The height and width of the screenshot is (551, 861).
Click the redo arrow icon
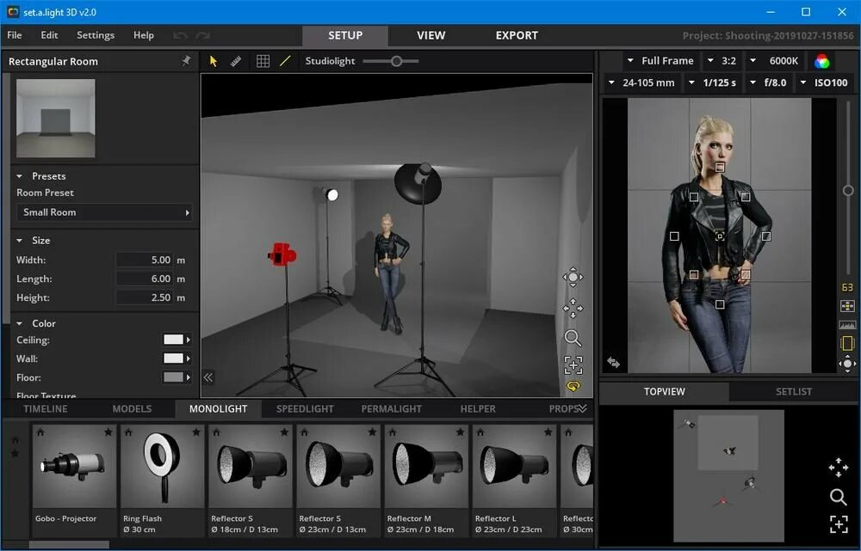click(203, 35)
